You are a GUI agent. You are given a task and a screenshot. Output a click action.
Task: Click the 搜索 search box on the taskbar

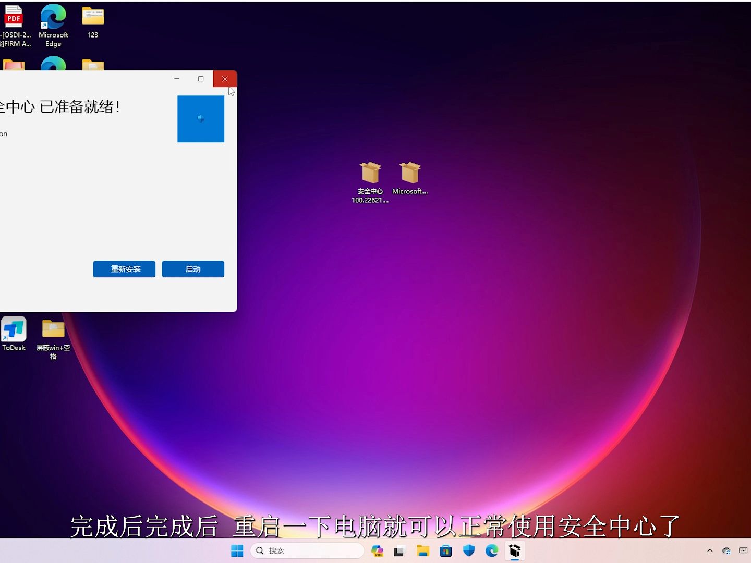[308, 550]
